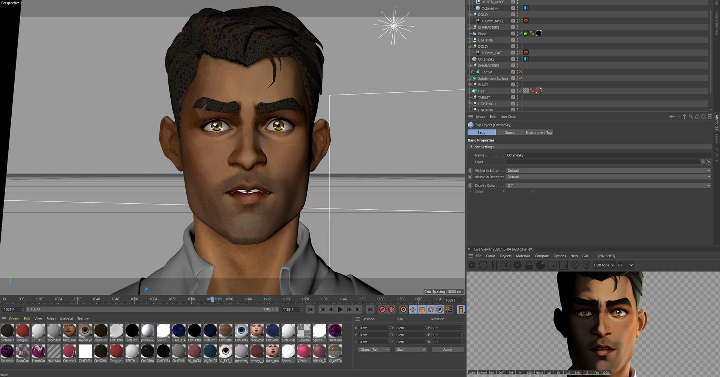
Task: Open the timeline filmstrip icon
Action: tap(461, 309)
